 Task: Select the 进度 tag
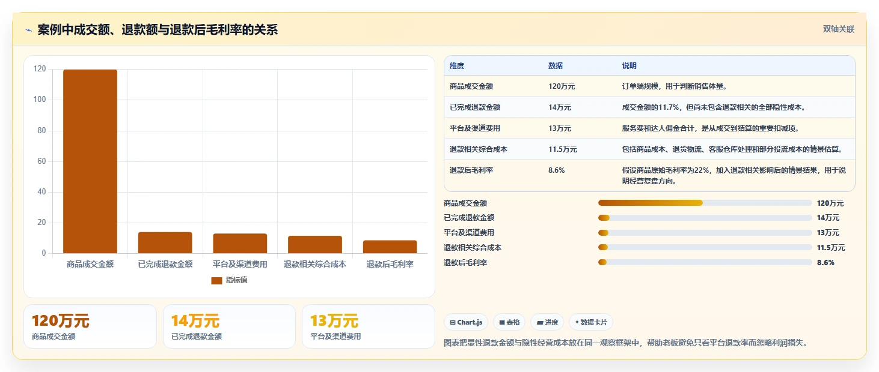[x=547, y=322]
